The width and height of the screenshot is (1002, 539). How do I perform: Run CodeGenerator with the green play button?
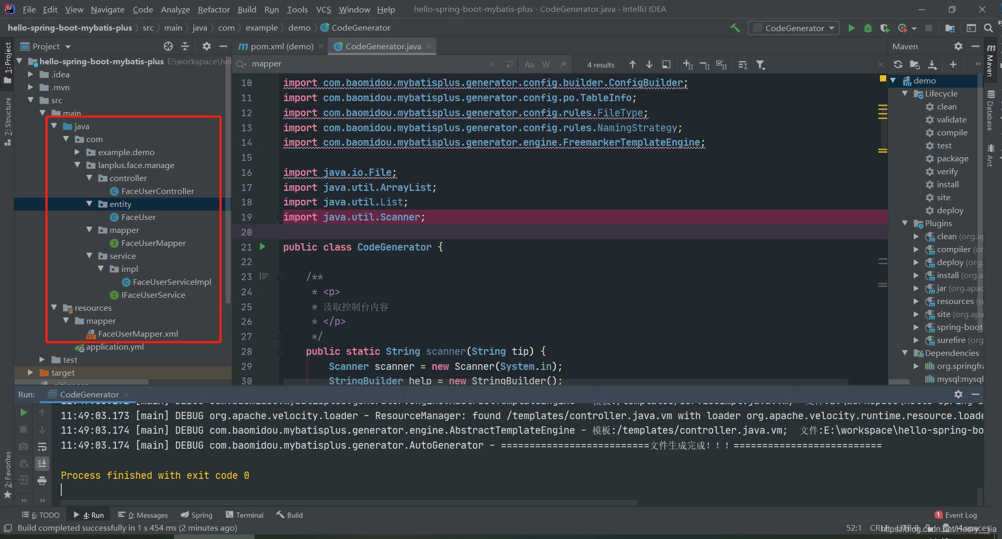(x=851, y=28)
